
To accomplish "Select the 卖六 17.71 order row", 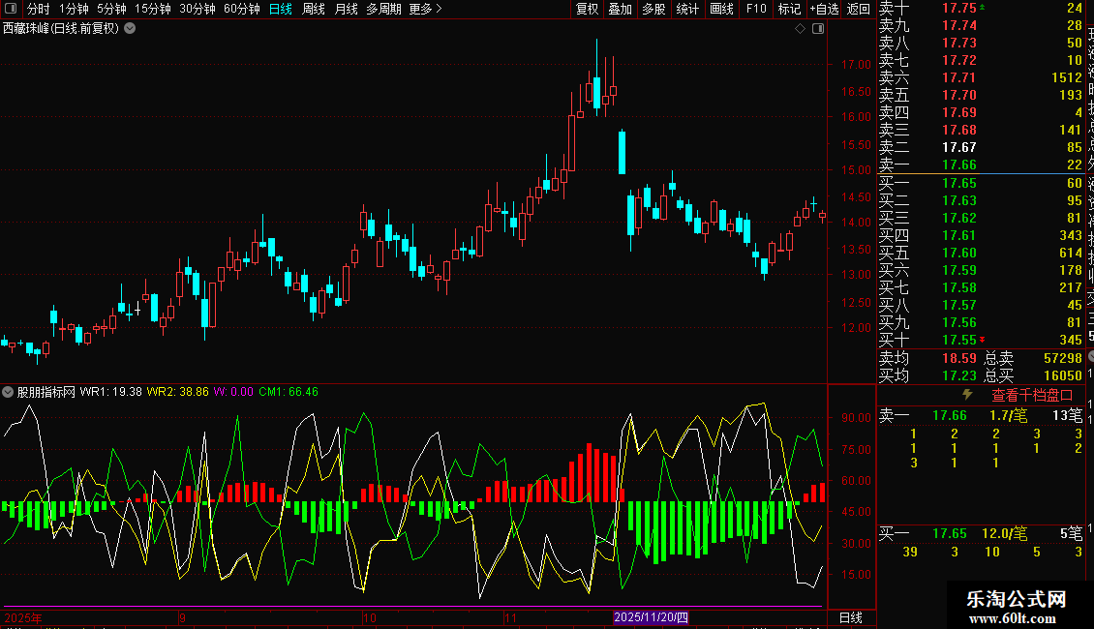I will pyautogui.click(x=981, y=77).
